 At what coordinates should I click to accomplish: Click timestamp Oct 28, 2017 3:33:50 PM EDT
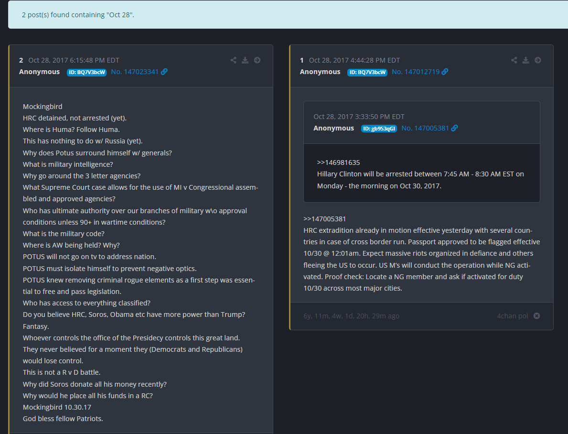(x=359, y=116)
